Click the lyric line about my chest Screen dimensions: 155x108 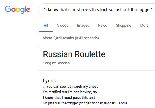(70, 87)
